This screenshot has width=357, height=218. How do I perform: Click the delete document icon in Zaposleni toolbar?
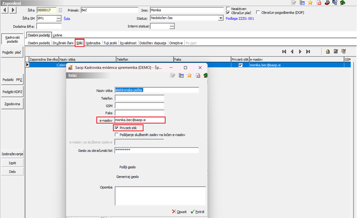pos(319,3)
